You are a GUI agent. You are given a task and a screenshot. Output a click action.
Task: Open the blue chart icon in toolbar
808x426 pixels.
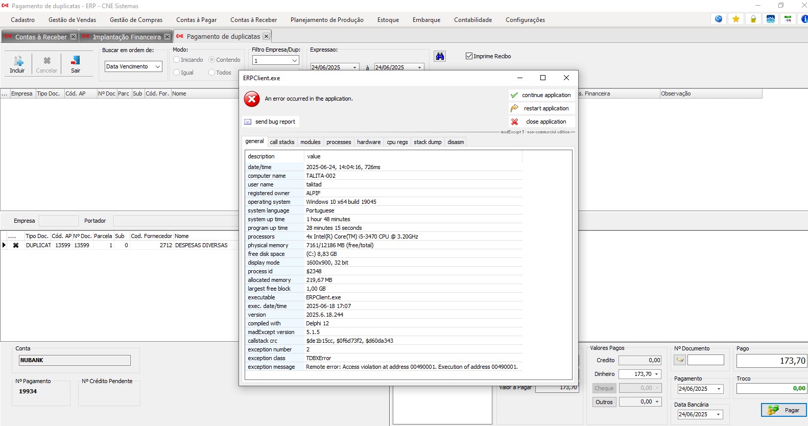[771, 19]
